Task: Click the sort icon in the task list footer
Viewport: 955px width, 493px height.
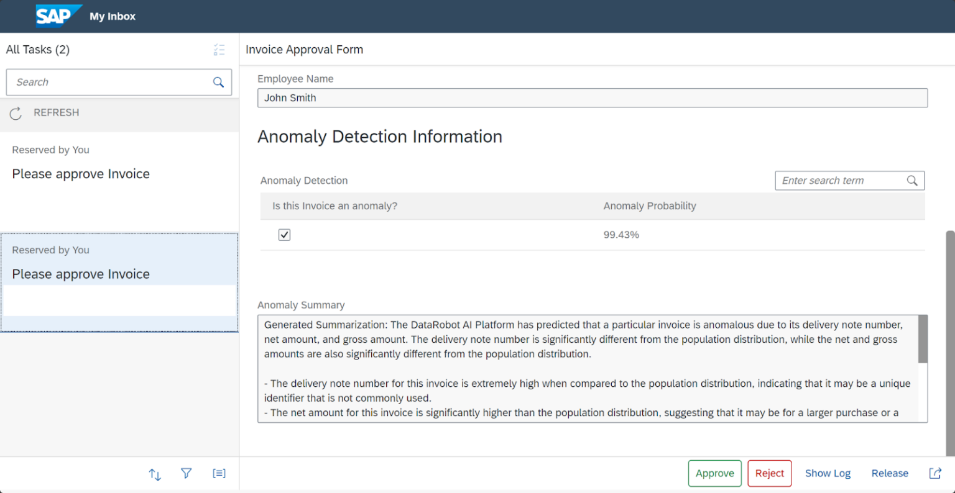Action: [x=154, y=473]
